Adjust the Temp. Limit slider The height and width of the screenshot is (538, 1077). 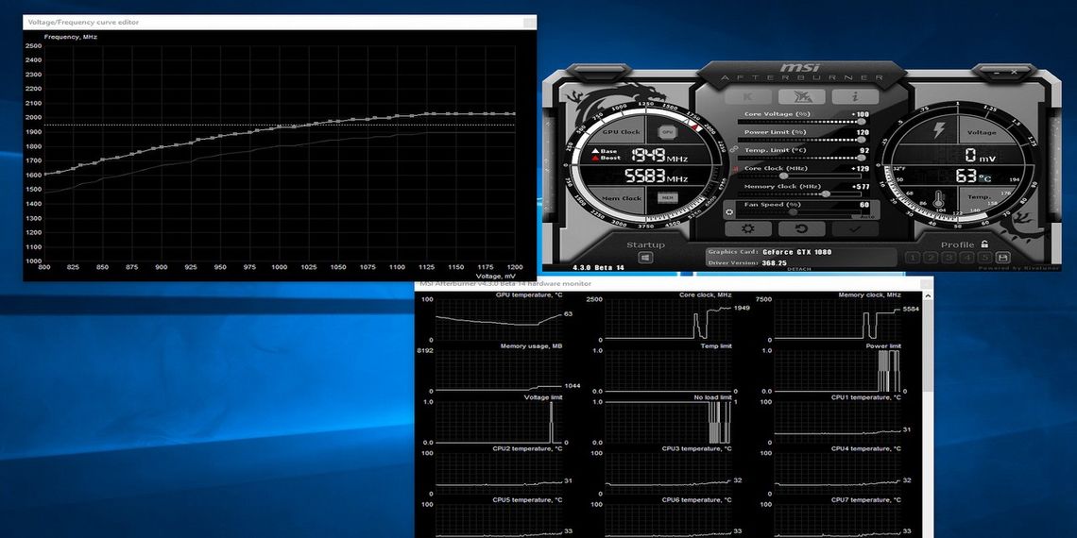(x=801, y=157)
